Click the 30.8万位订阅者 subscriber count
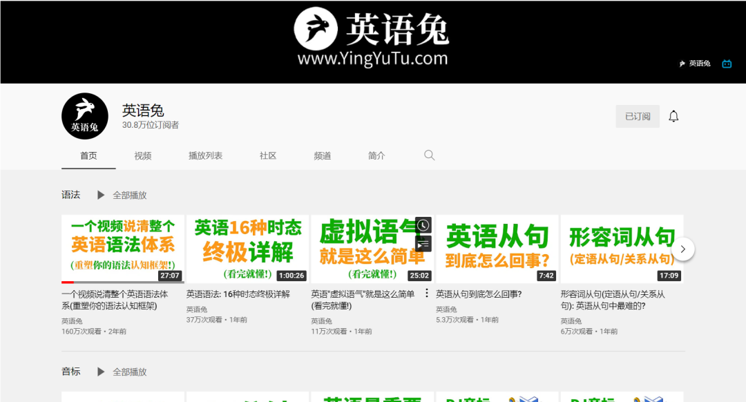 pyautogui.click(x=151, y=125)
